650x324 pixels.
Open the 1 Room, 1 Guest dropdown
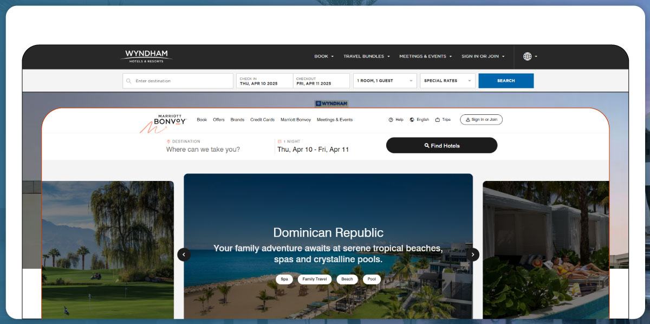(x=385, y=81)
